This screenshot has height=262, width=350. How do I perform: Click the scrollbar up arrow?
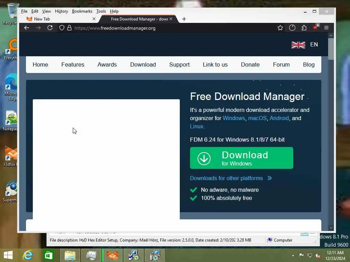331,35
